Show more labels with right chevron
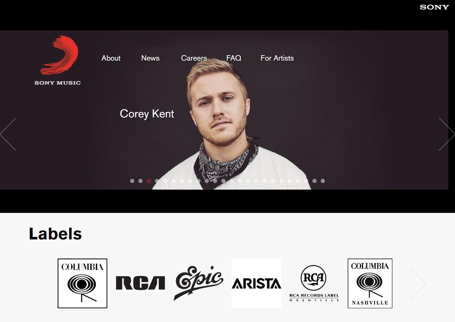 418,284
